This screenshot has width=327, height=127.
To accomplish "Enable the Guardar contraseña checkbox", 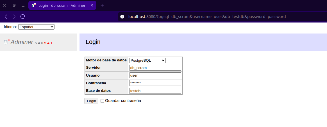I will point(102,101).
